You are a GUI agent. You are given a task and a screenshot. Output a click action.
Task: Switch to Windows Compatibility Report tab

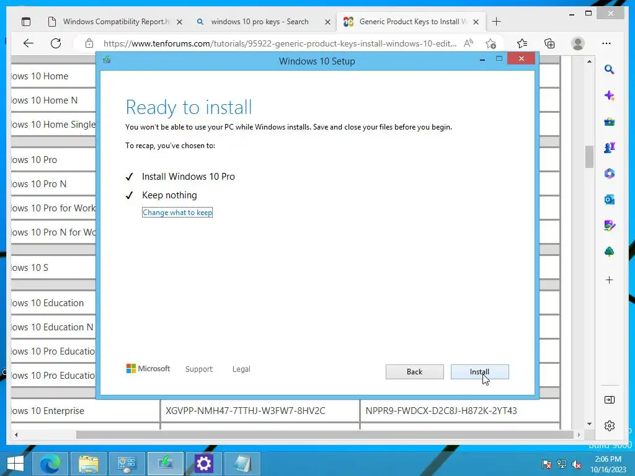coord(115,22)
